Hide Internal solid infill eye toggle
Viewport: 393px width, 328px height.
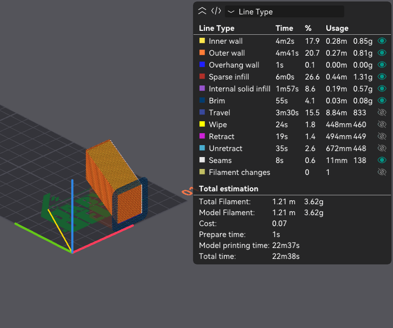point(382,88)
